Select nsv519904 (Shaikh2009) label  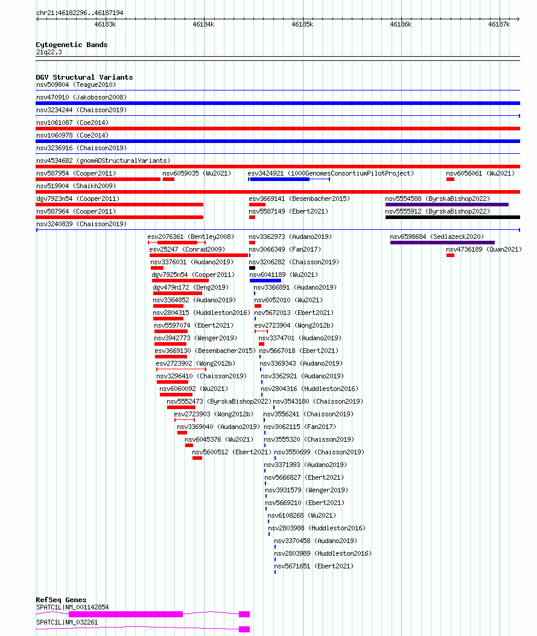click(76, 186)
